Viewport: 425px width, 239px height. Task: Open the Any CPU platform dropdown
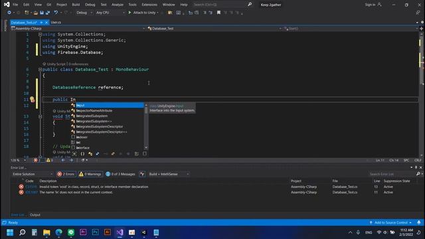[110, 13]
